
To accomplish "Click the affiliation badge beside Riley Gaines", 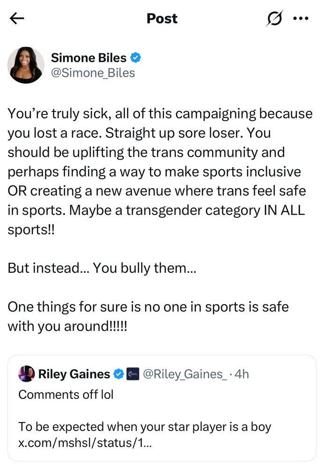I will click(x=133, y=374).
